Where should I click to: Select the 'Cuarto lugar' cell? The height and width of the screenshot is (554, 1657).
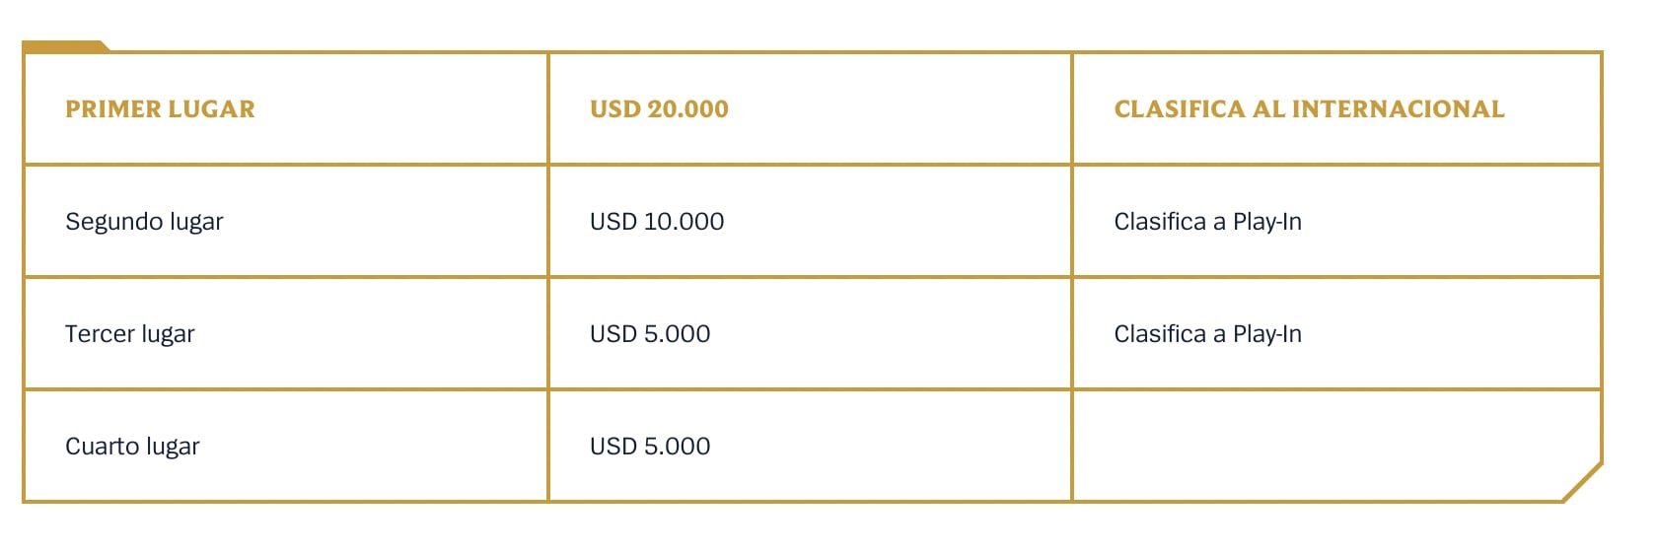tap(132, 447)
